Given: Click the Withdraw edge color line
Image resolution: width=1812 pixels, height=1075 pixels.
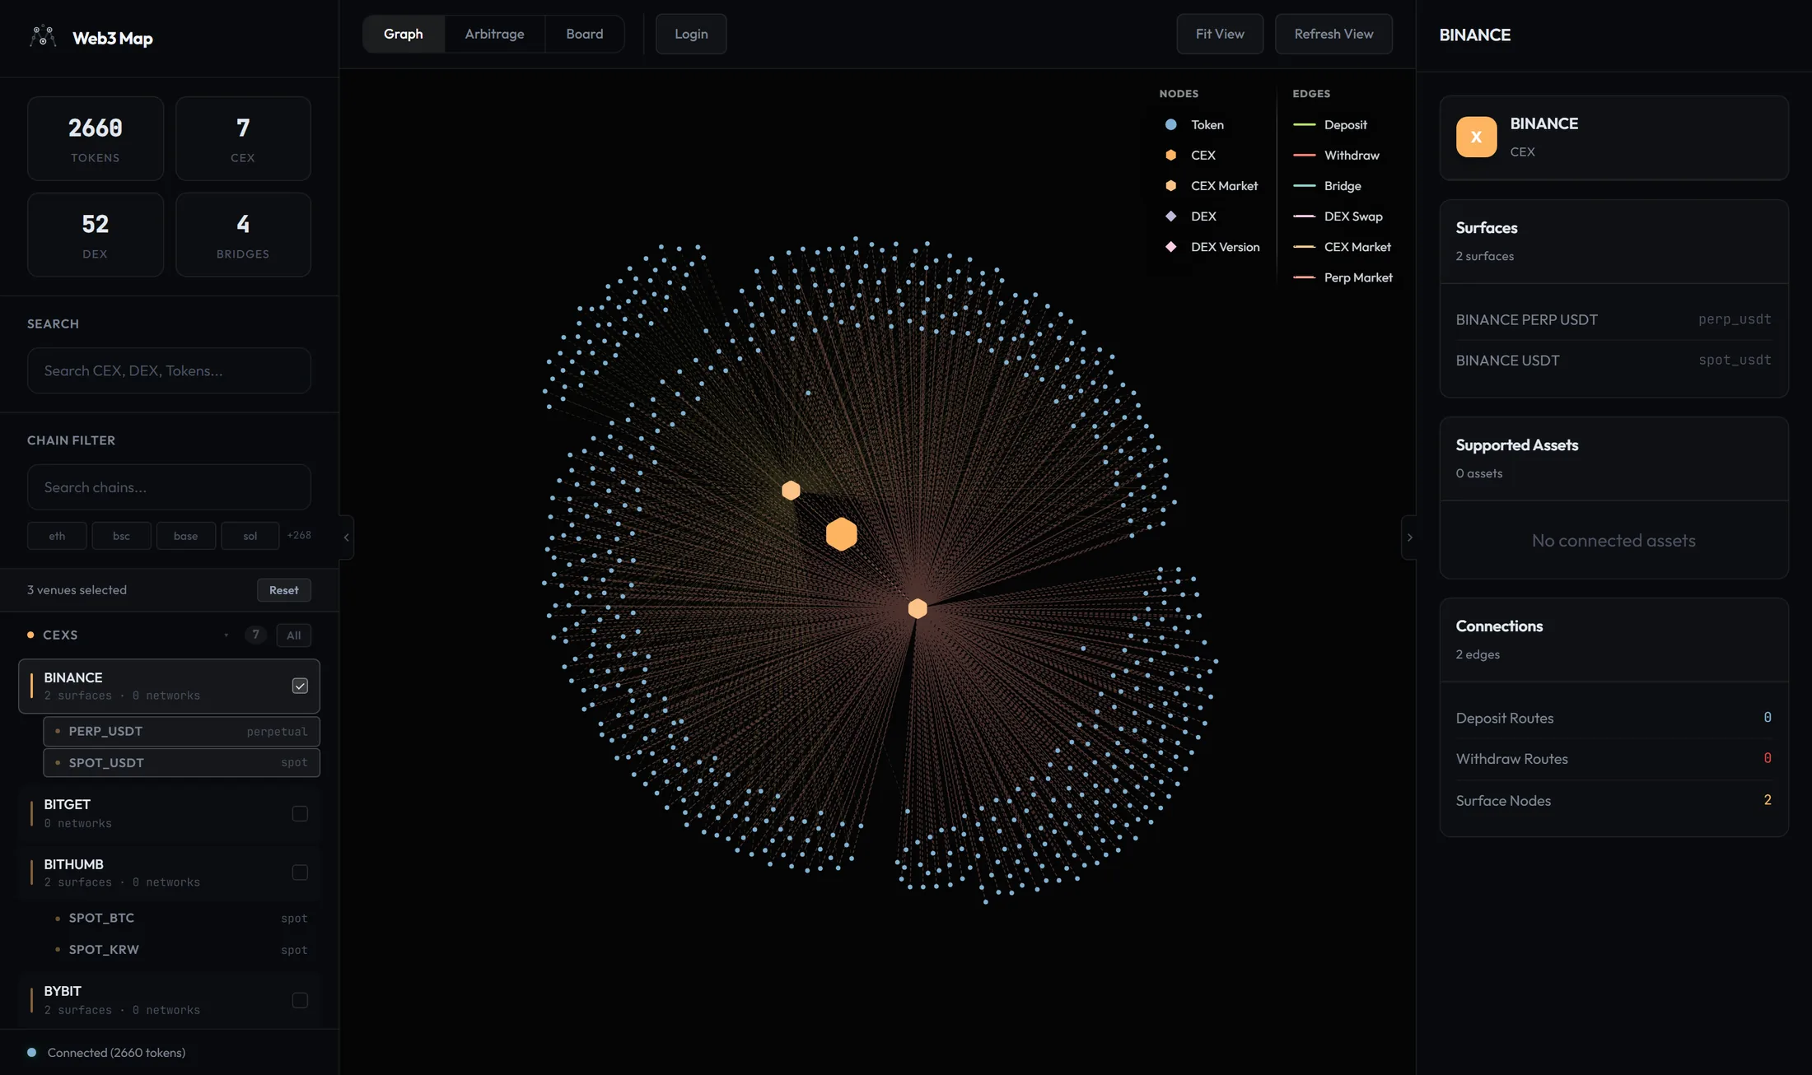Looking at the screenshot, I should coord(1304,155).
